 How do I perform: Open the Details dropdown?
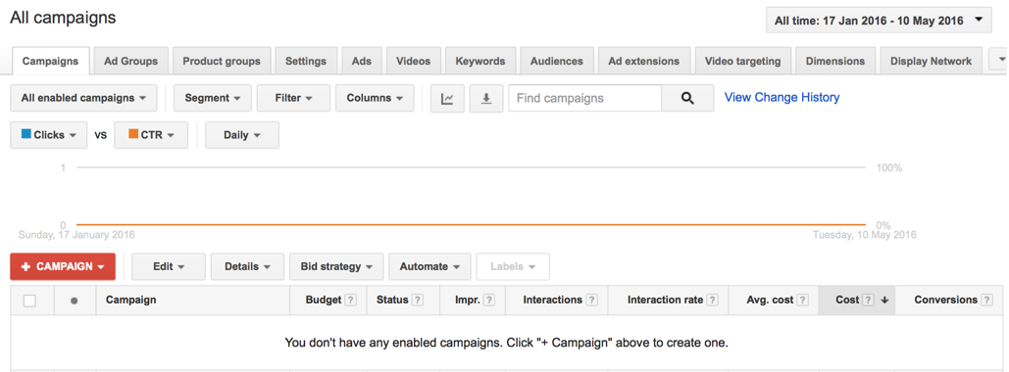coord(248,266)
